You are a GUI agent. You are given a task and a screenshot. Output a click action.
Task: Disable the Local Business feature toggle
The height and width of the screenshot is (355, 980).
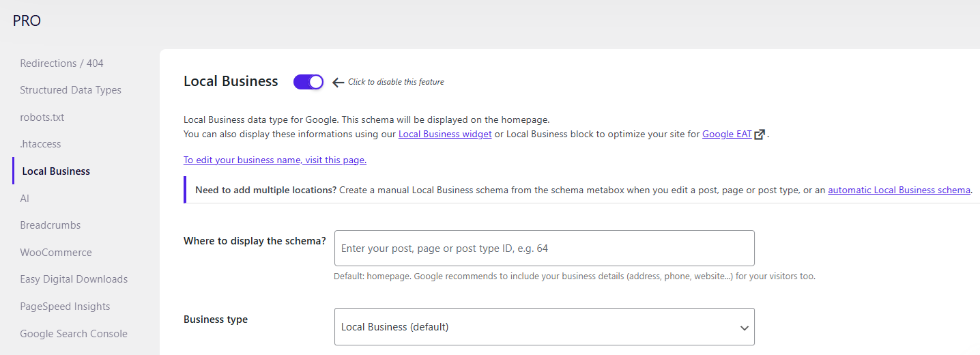308,82
